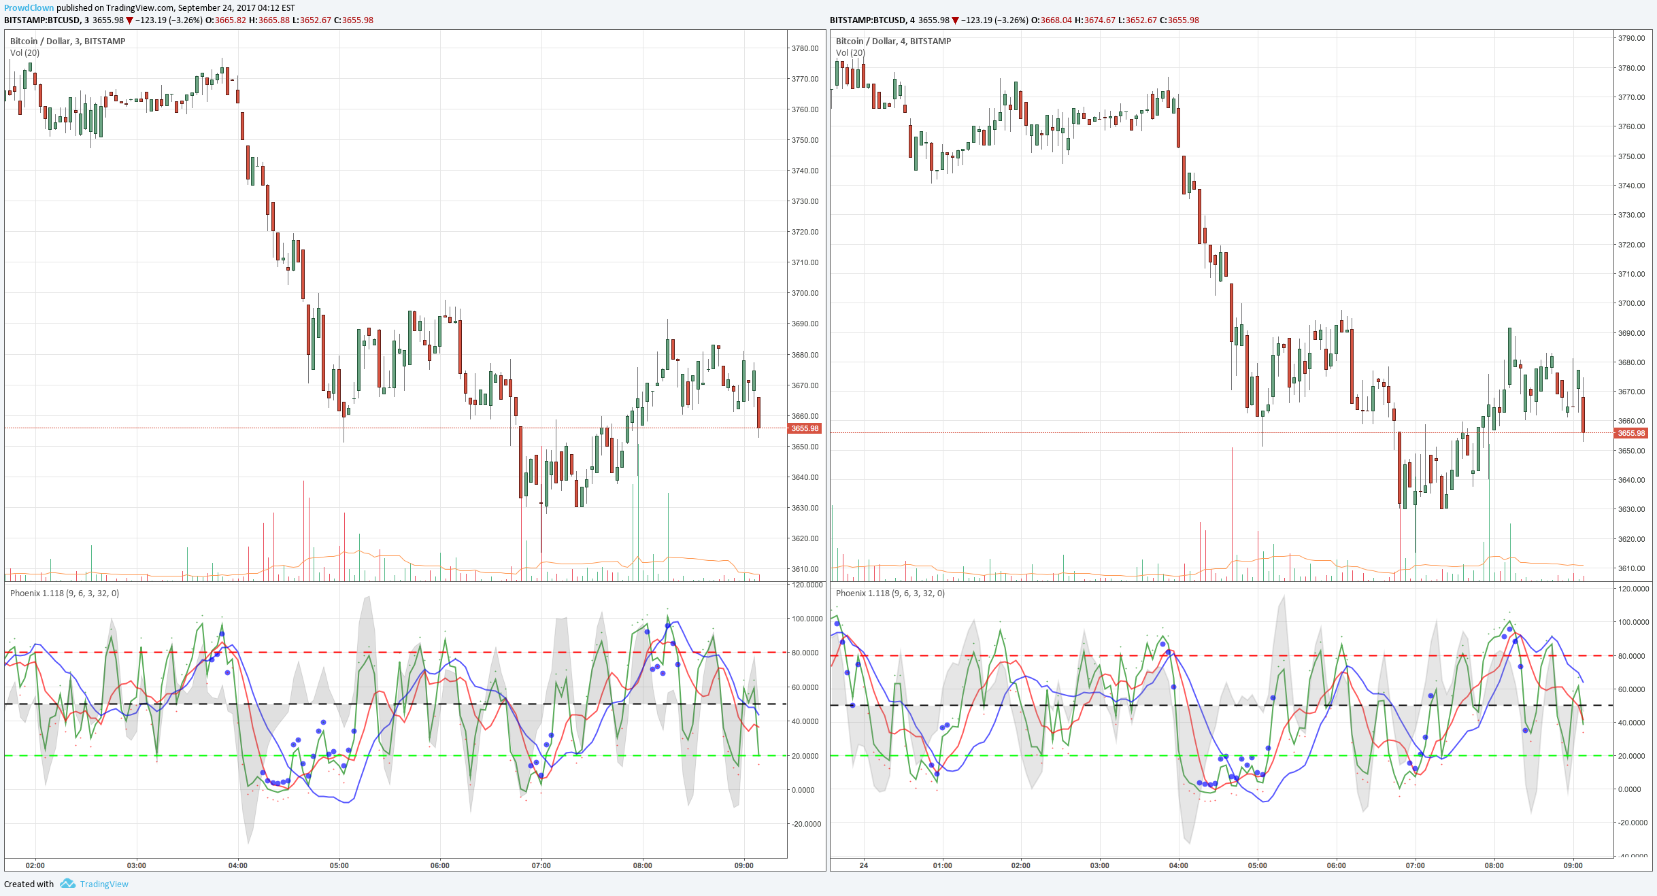Select the BITSTAMP:BTCUSD, 3 header symbol
Viewport: 1657px width, 896px height.
[46, 20]
